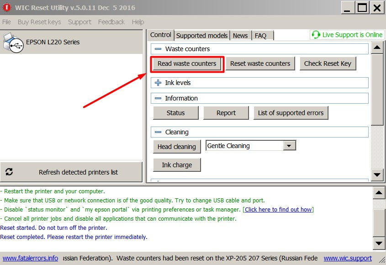
Task: Select the EPSON L220 Series printer icon
Action: coord(13,42)
